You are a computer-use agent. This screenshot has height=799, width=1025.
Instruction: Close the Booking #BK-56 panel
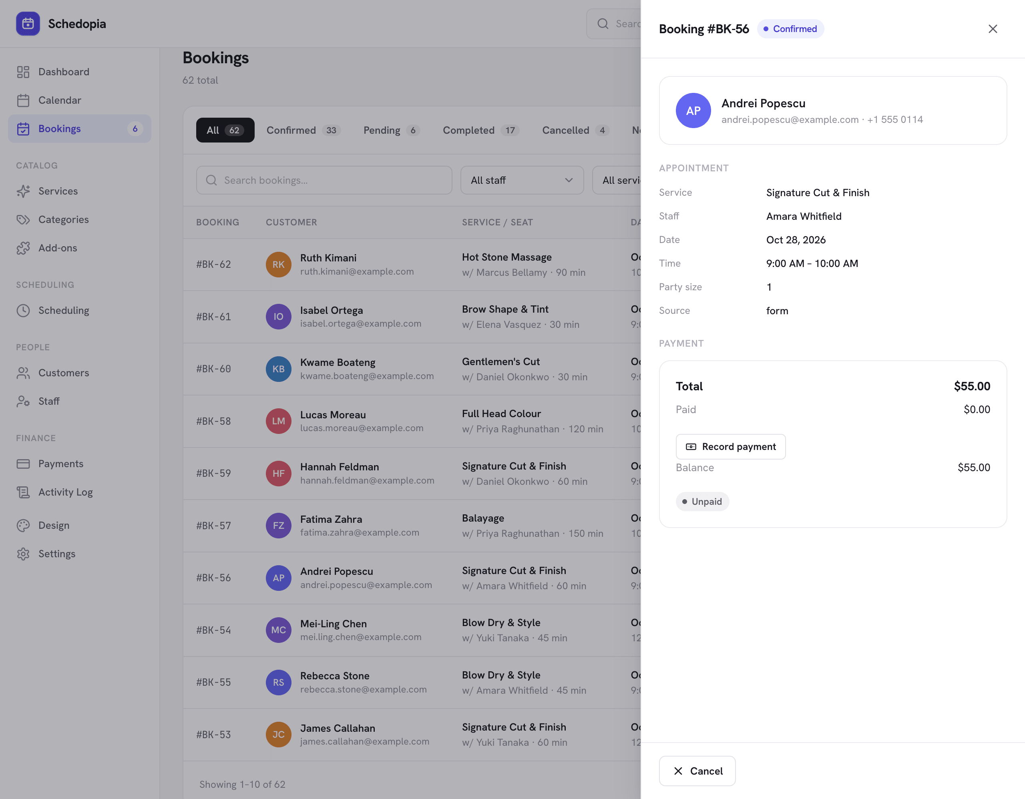993,28
